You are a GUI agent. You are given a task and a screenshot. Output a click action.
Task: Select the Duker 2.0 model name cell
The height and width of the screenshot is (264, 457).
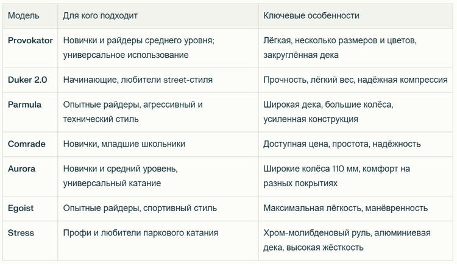coord(26,80)
